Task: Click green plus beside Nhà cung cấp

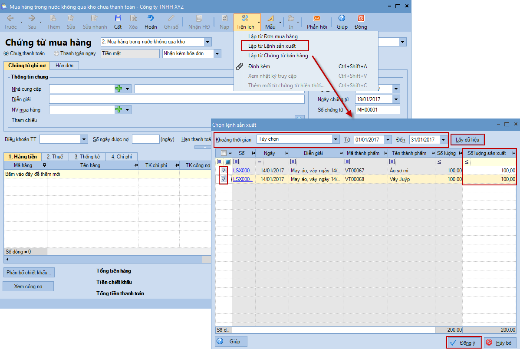Action: 119,89
